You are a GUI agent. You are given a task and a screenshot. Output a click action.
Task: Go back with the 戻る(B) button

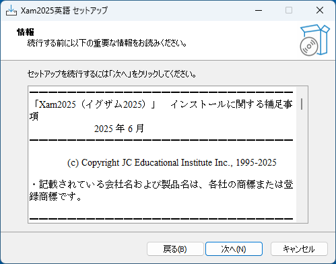[175, 249]
